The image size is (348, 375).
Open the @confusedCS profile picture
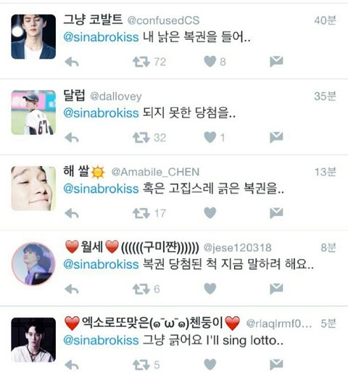pyautogui.click(x=33, y=36)
